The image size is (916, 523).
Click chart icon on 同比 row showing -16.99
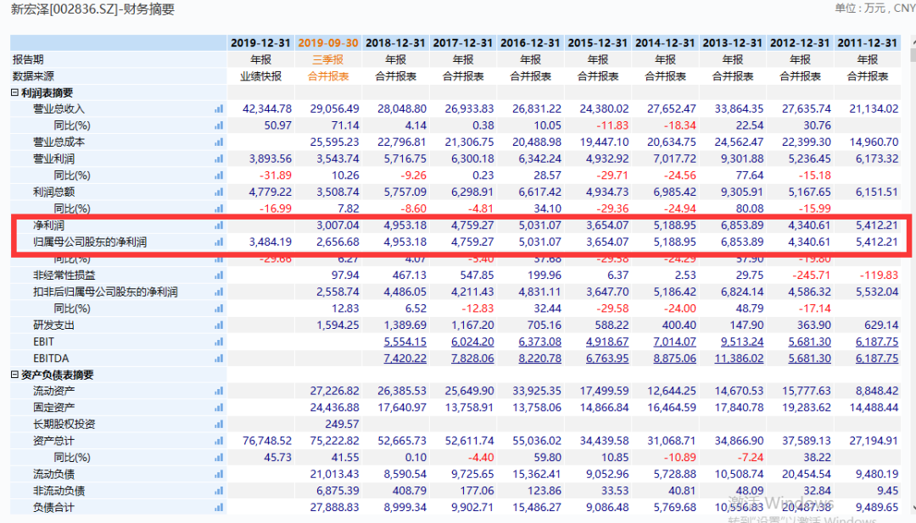pyautogui.click(x=219, y=209)
